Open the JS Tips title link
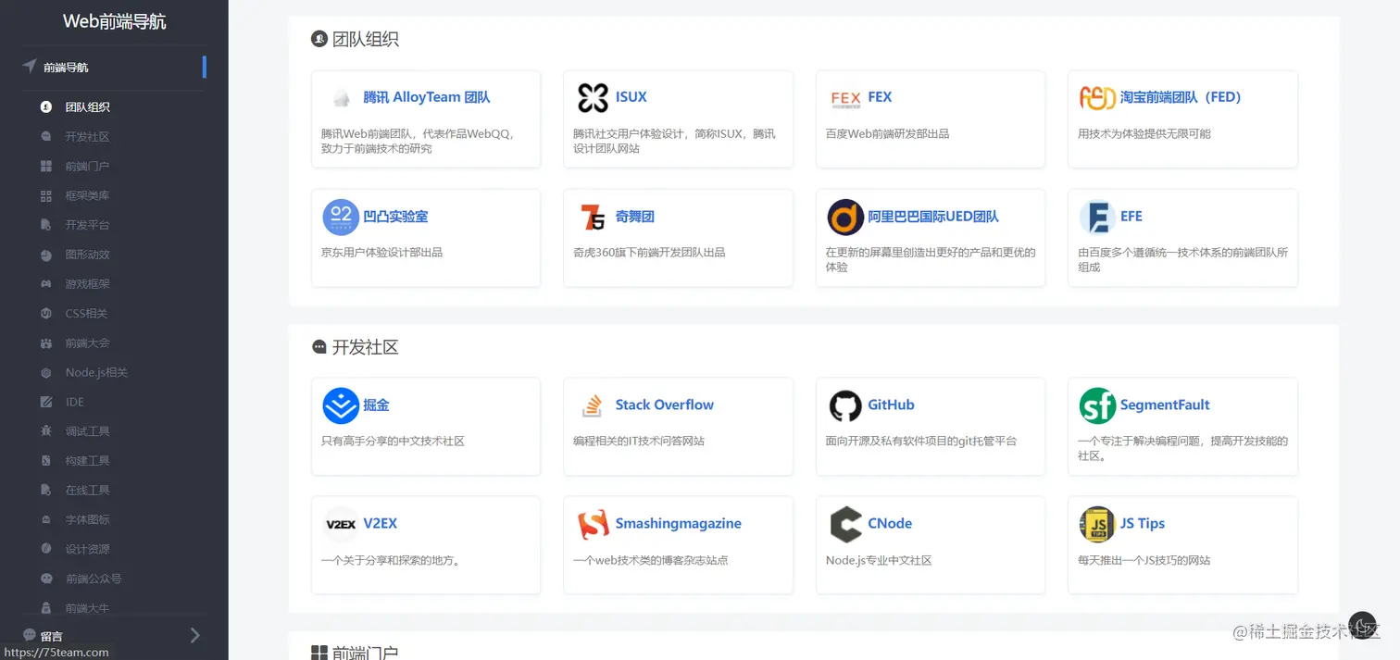The width and height of the screenshot is (1400, 660). pos(1143,523)
